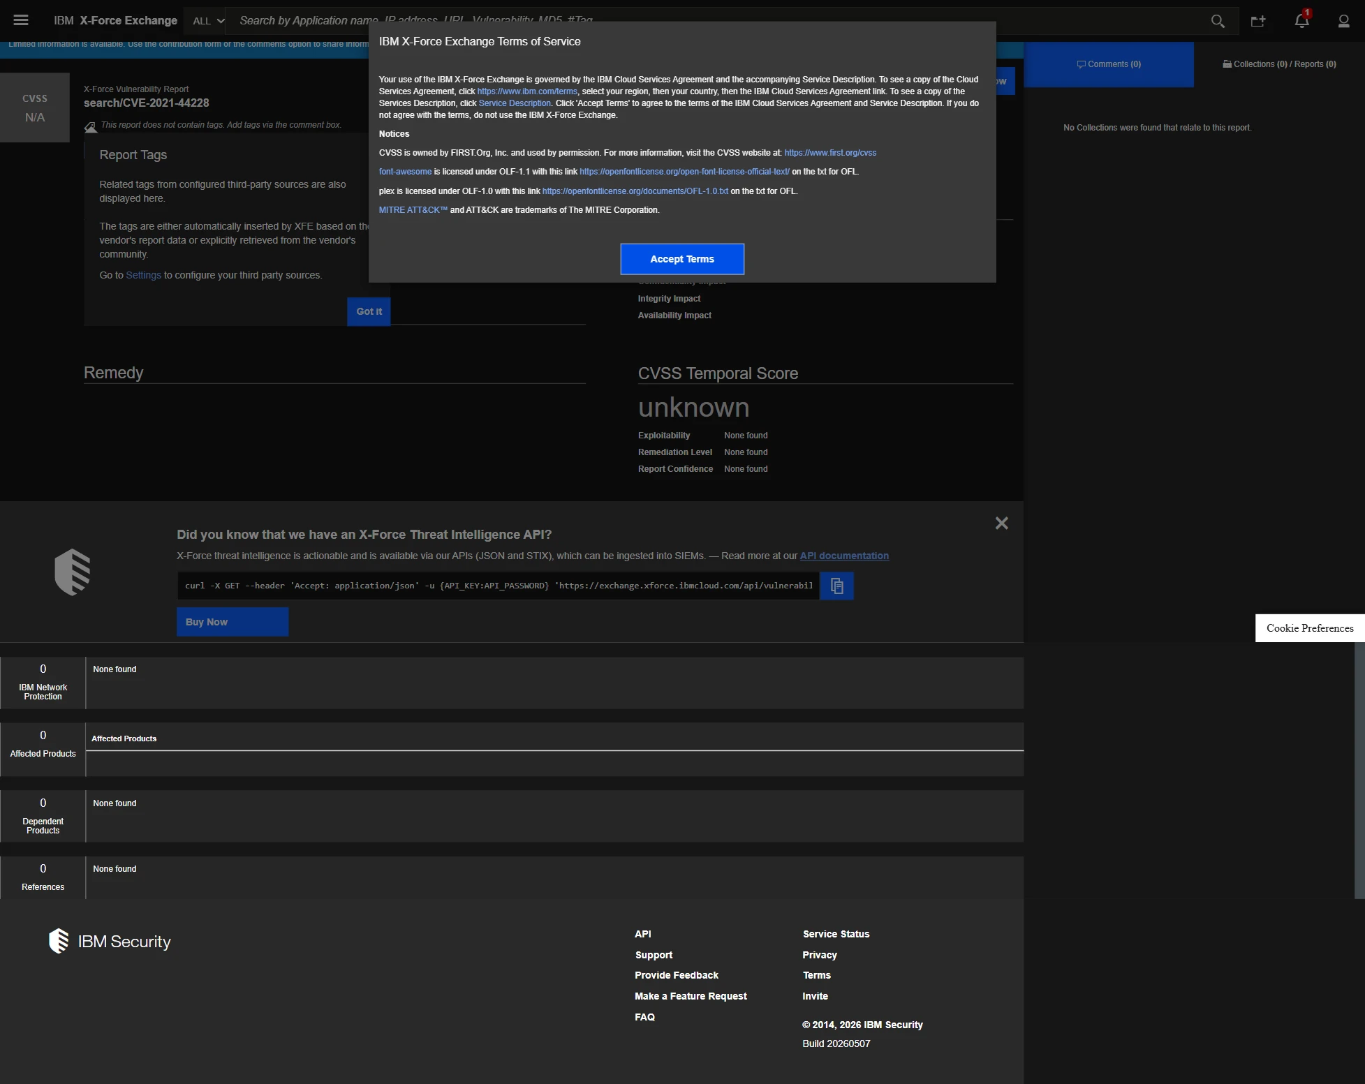The width and height of the screenshot is (1365, 1084).
Task: Open the open-font-license-official-text link
Action: (684, 172)
